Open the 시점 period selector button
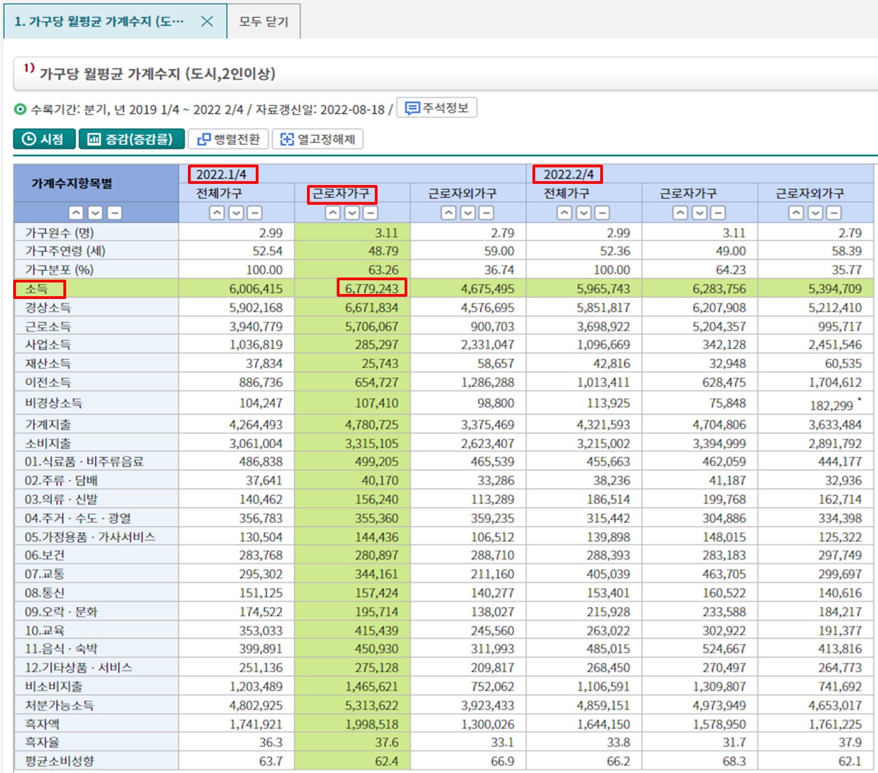The height and width of the screenshot is (773, 878). pos(44,139)
